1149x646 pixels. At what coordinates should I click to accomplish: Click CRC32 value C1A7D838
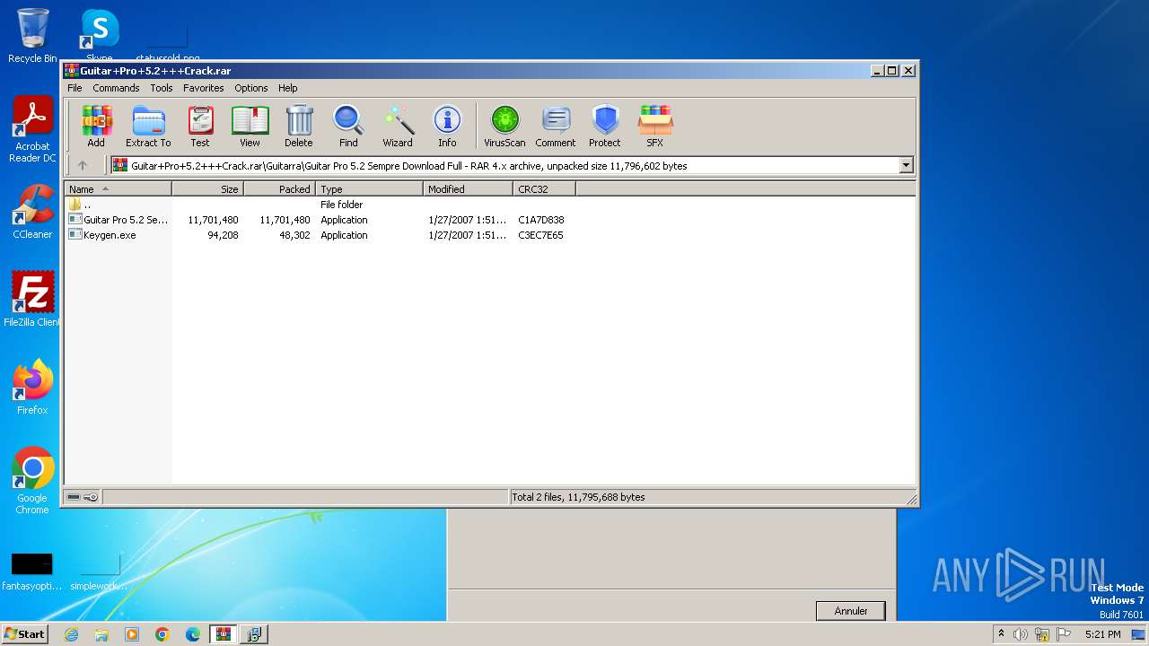[x=541, y=220]
